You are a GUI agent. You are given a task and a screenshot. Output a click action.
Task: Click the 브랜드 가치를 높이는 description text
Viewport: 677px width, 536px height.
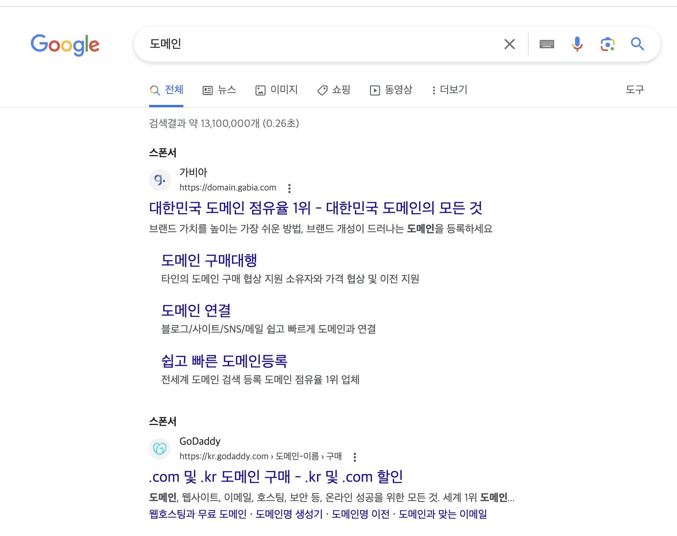point(321,228)
